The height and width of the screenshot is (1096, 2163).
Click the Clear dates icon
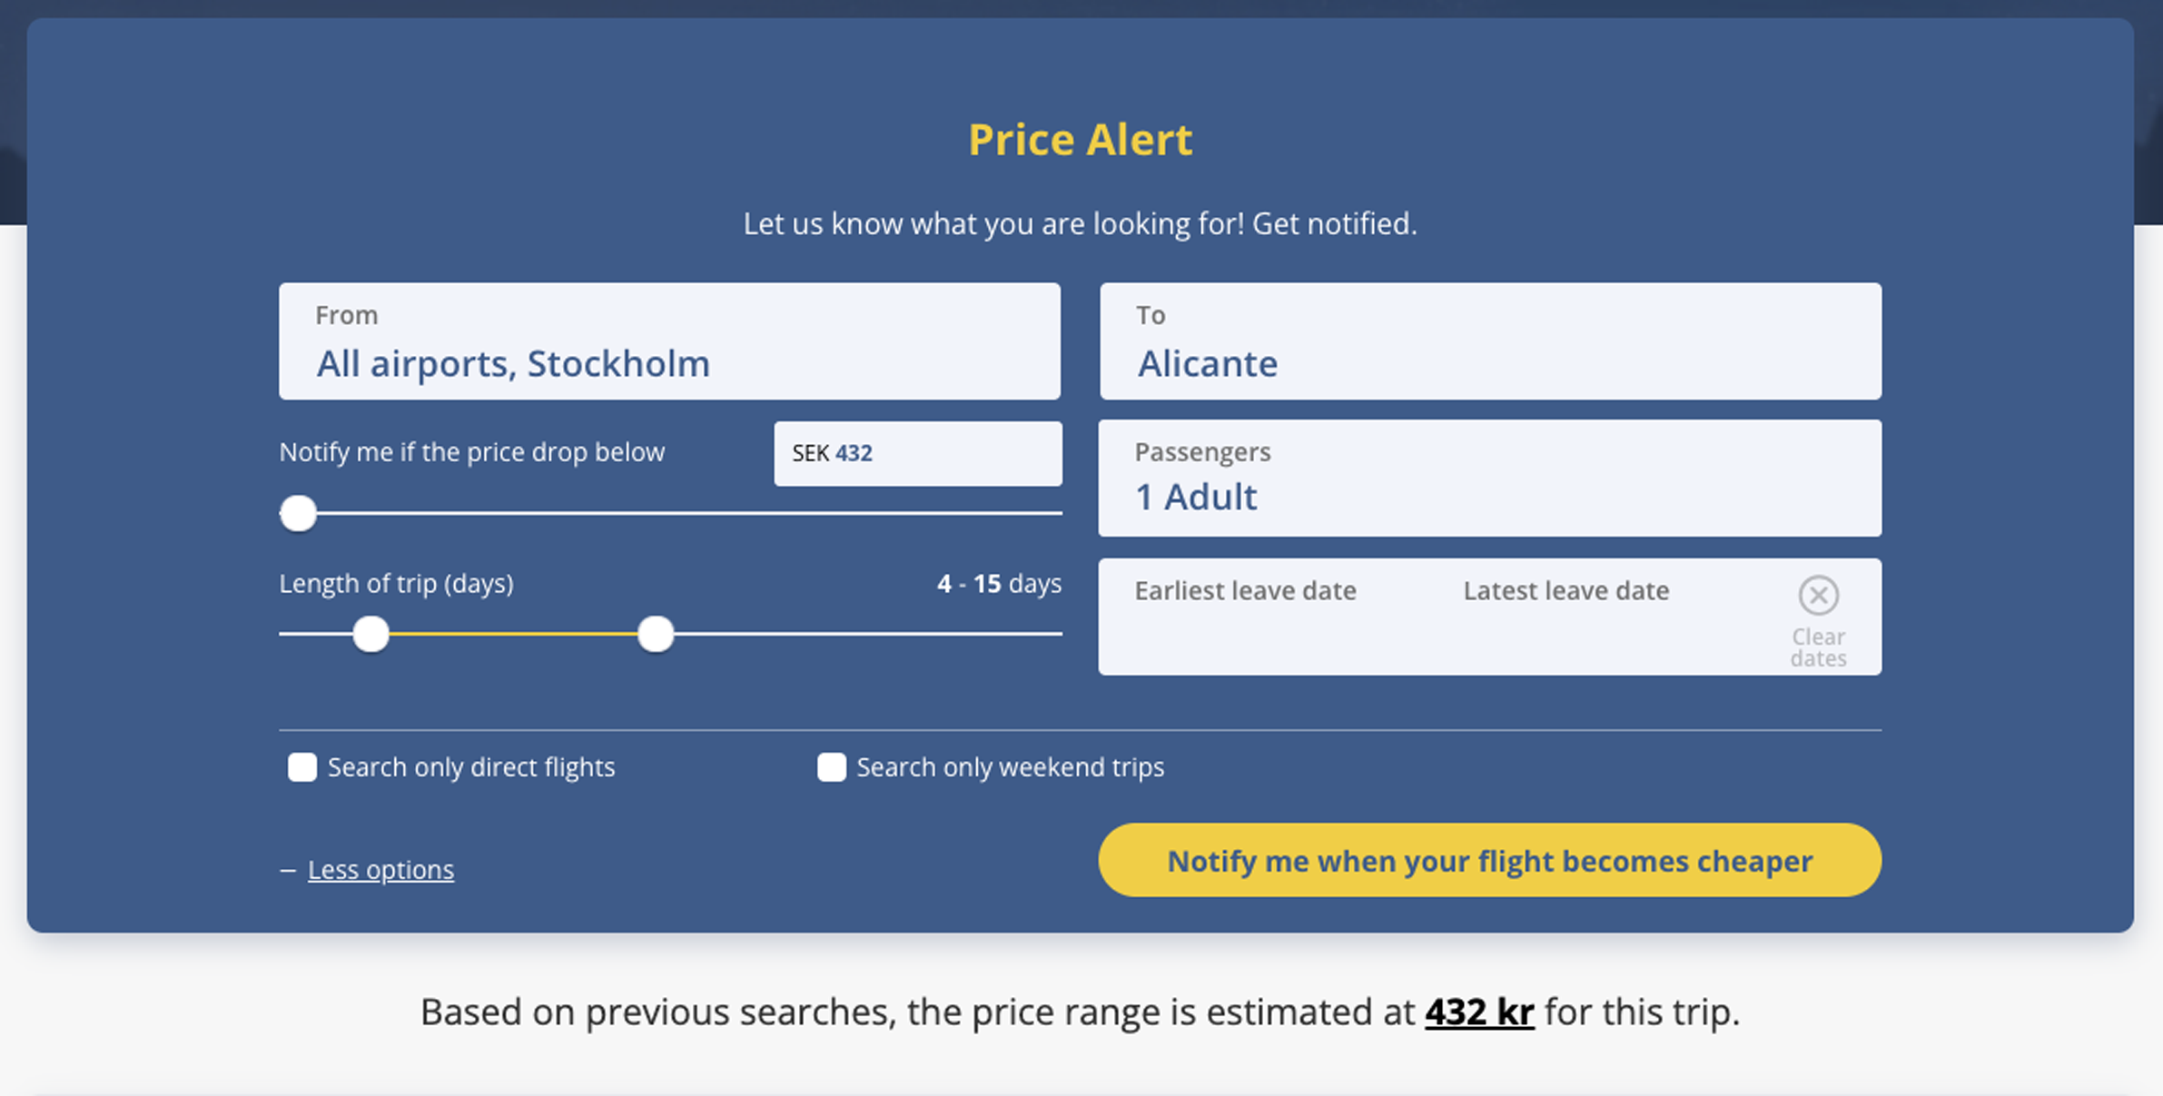point(1819,595)
